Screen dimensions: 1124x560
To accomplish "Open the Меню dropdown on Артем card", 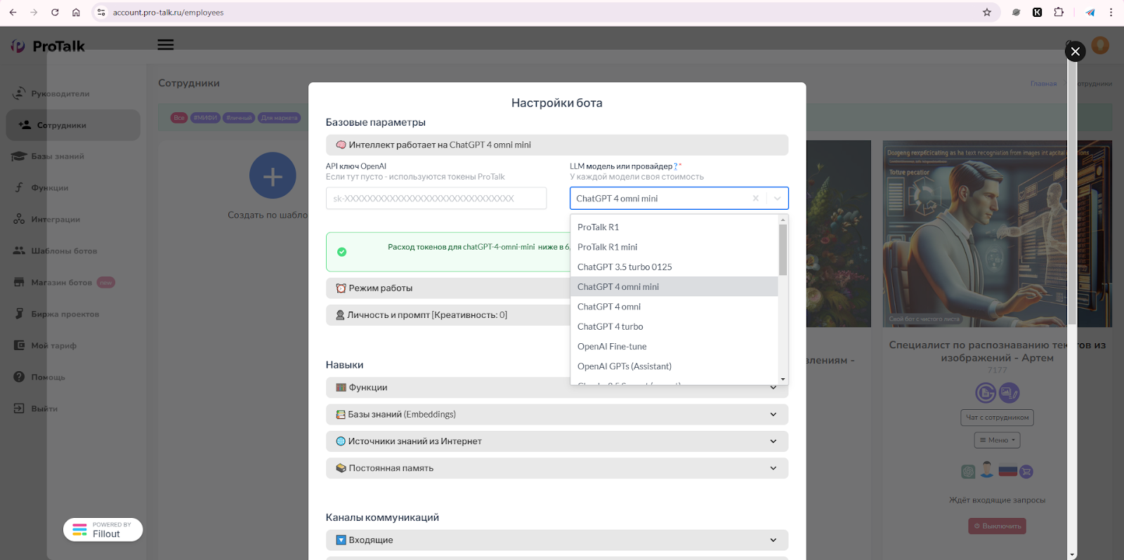I will point(997,440).
